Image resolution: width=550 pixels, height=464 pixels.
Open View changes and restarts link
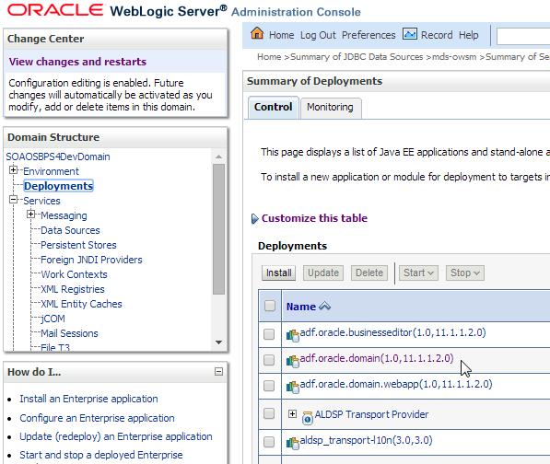tap(77, 62)
